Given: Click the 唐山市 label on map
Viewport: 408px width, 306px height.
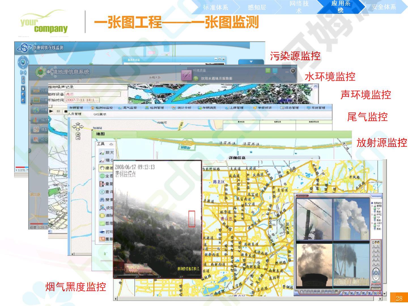Looking at the screenshot, I should pos(226,218).
